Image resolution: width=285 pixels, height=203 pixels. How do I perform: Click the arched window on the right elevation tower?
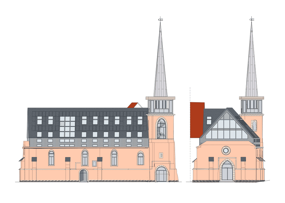254,125
